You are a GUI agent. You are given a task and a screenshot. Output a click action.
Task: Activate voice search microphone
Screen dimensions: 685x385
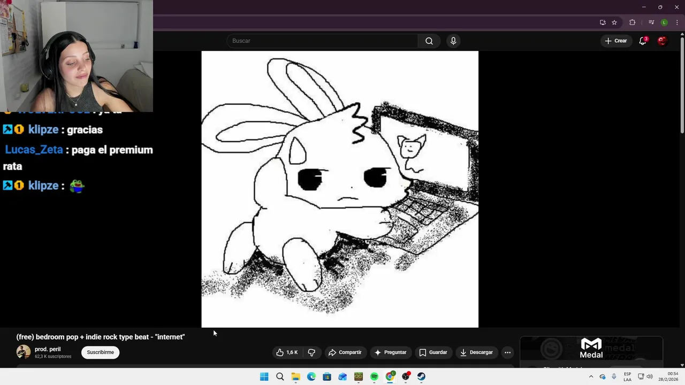point(453,41)
